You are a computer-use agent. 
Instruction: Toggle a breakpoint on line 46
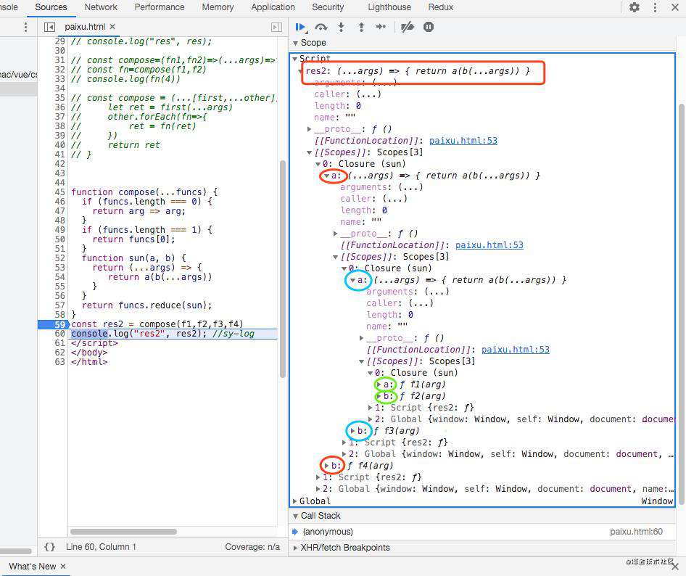pyautogui.click(x=59, y=202)
